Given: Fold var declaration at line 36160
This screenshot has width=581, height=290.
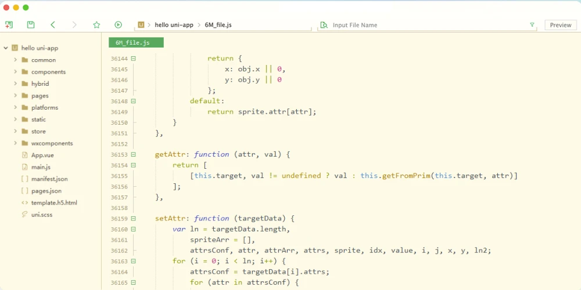Looking at the screenshot, I should [x=134, y=229].
